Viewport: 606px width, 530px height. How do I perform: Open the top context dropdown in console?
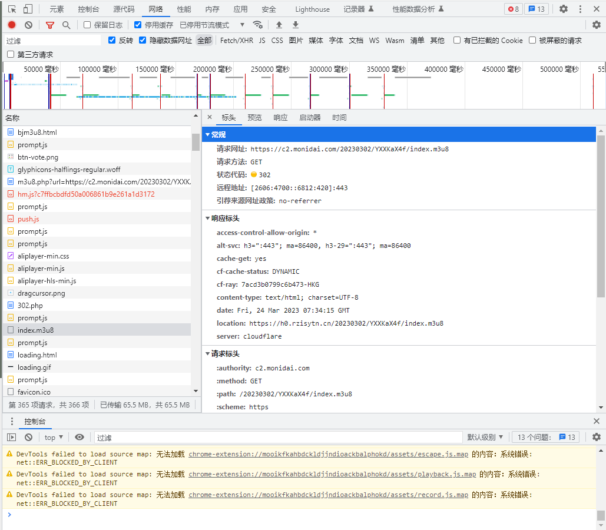[x=54, y=437]
